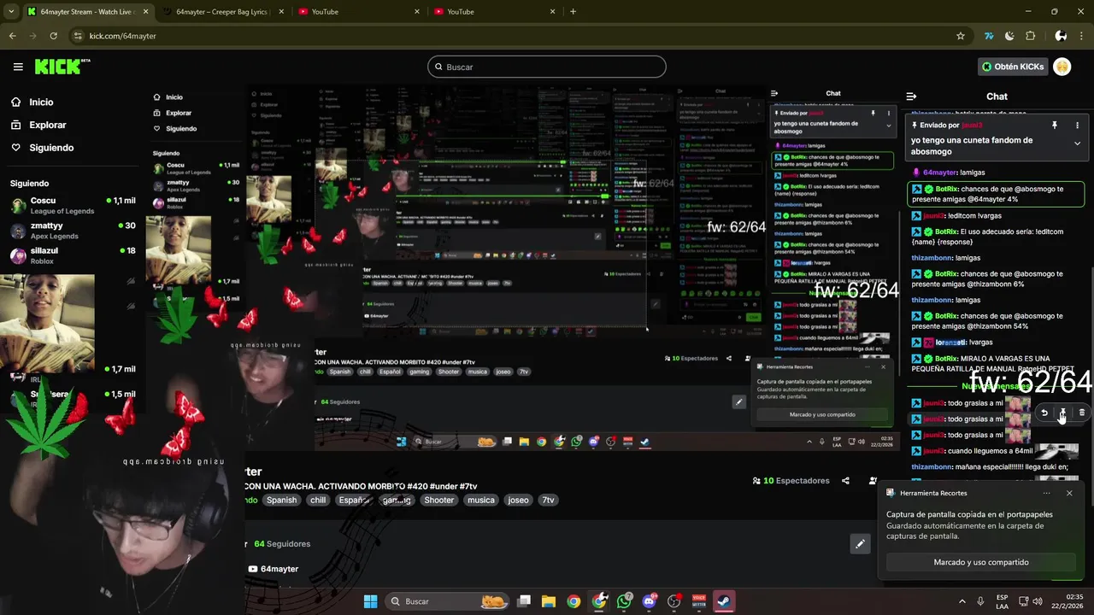This screenshot has width=1094, height=615.
Task: Open the zmattyy followed channel
Action: 73,230
